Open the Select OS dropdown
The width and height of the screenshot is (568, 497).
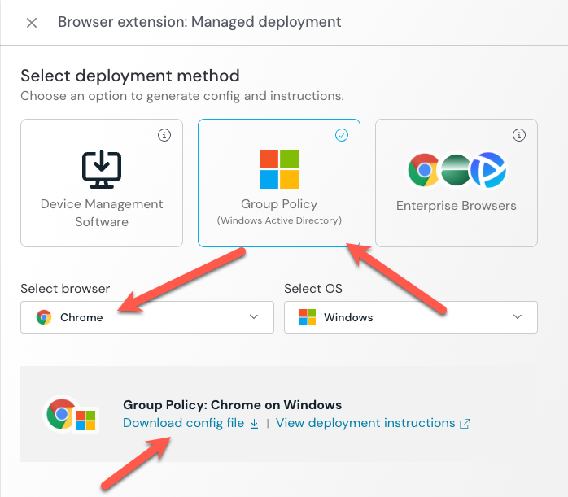(411, 317)
